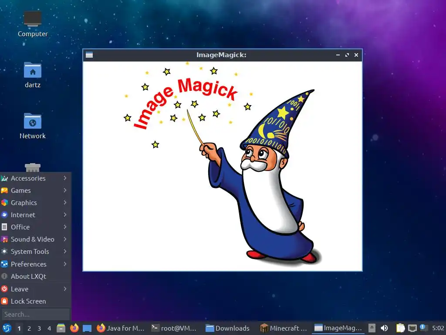Click the ImageMag... taskbar entry
The height and width of the screenshot is (335, 446).
pos(338,328)
